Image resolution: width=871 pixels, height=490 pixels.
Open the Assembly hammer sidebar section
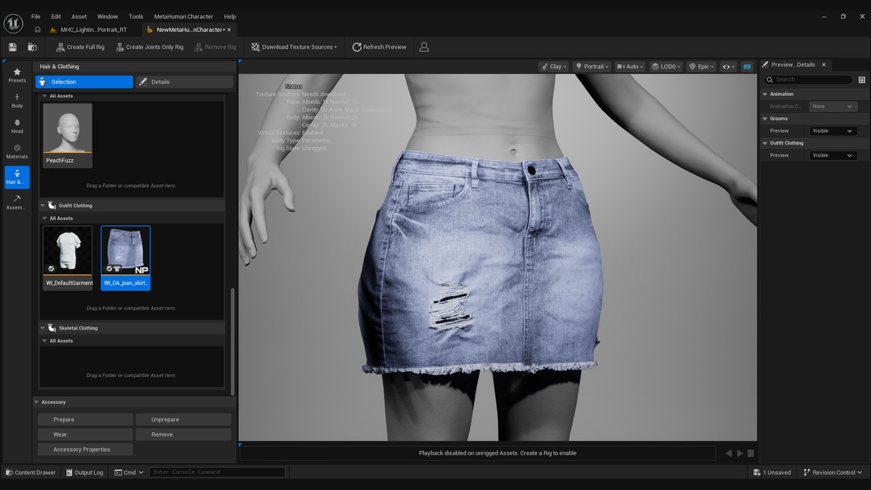[x=17, y=202]
